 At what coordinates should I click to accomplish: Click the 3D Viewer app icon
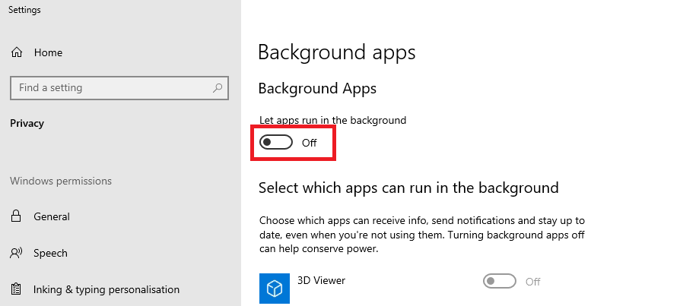[274, 289]
